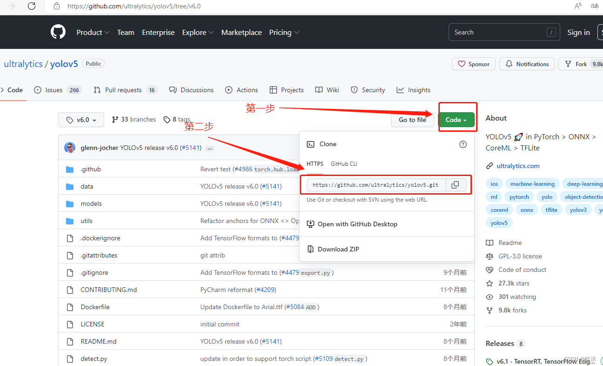603x366 pixels.
Task: Open the CONTRIBUTING.md file
Action: tap(109, 290)
